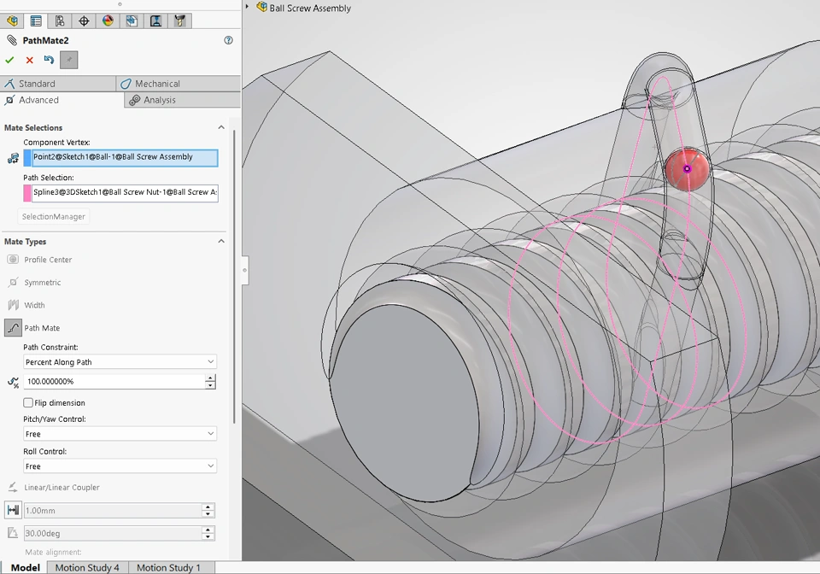Open the ConfigurationManager tab icon

[x=60, y=20]
